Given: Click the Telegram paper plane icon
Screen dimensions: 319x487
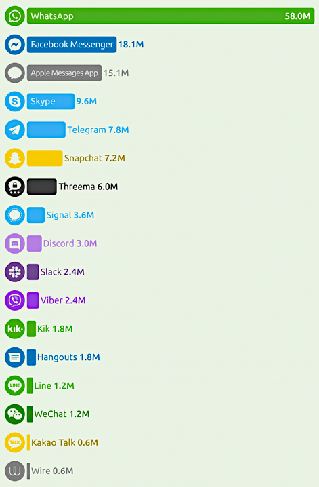Looking at the screenshot, I should pyautogui.click(x=15, y=130).
